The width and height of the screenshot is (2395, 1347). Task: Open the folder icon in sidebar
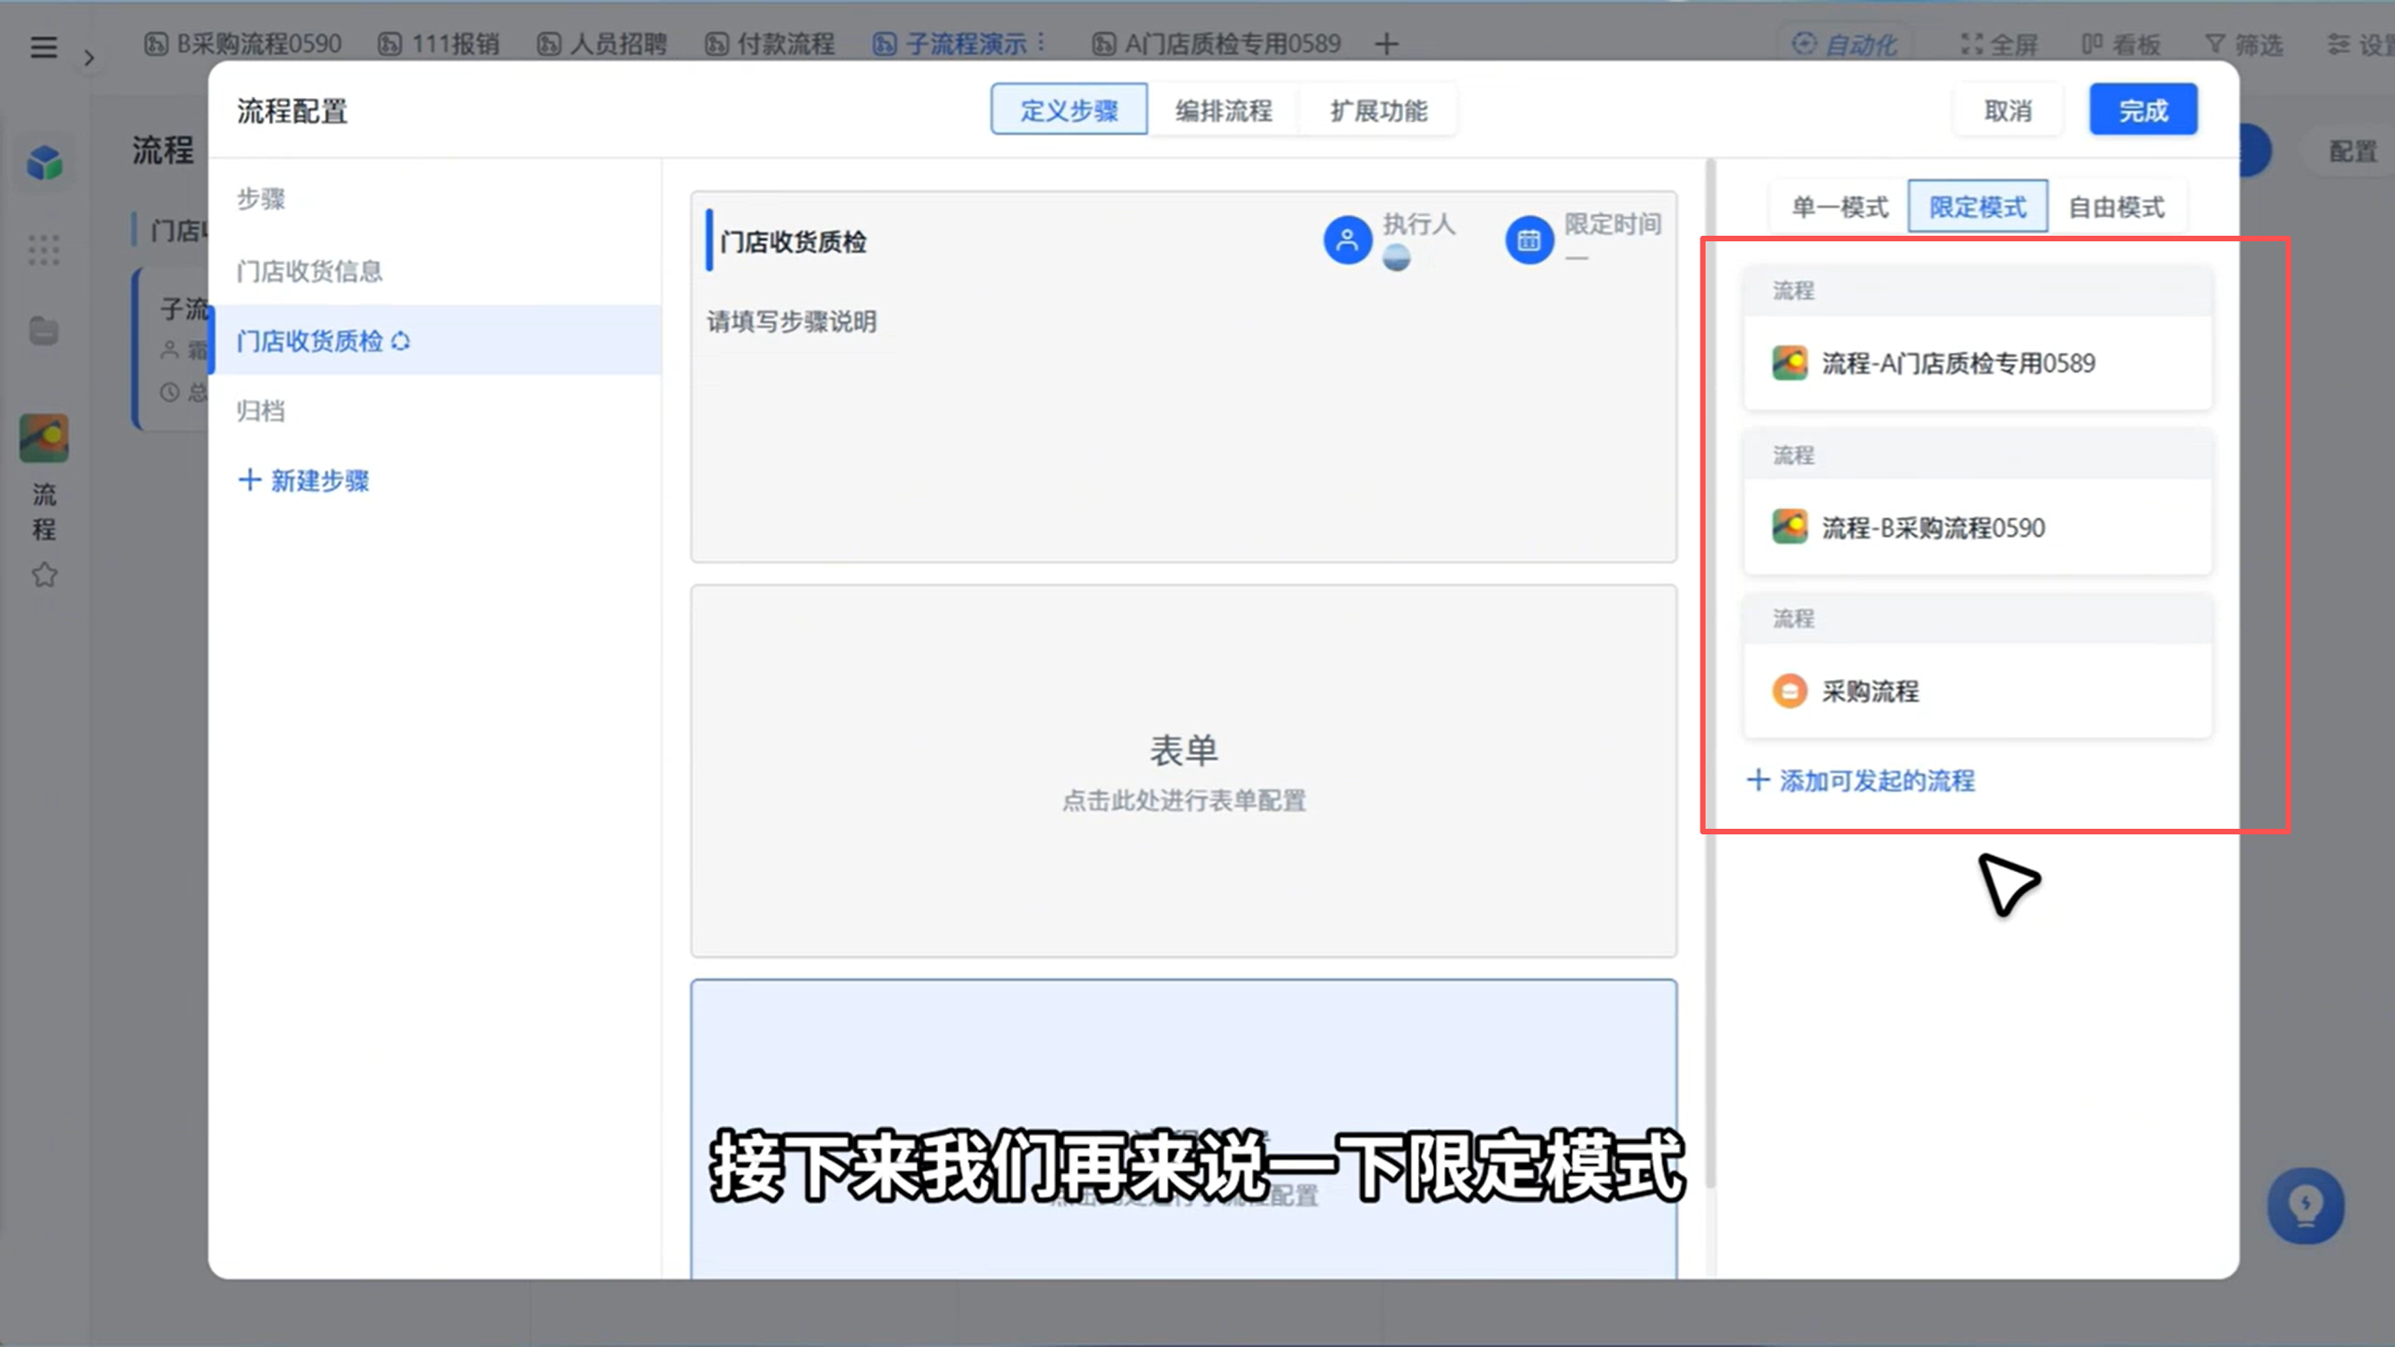point(44,331)
